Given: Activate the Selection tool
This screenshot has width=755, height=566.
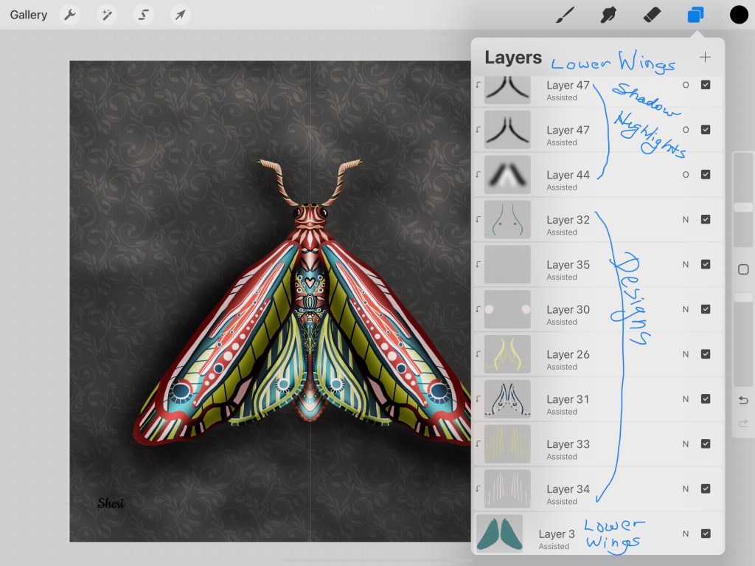Looking at the screenshot, I should [x=143, y=15].
